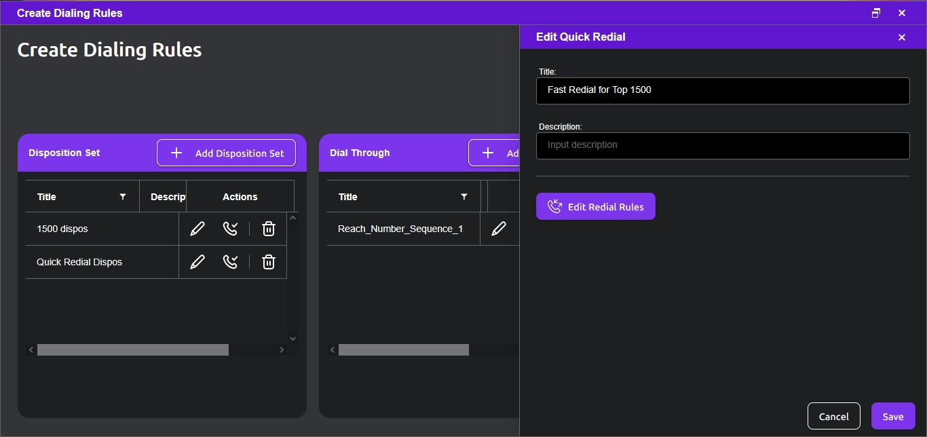The height and width of the screenshot is (437, 927).
Task: Open call rules for Quick Redial Dispos
Action: click(x=231, y=262)
